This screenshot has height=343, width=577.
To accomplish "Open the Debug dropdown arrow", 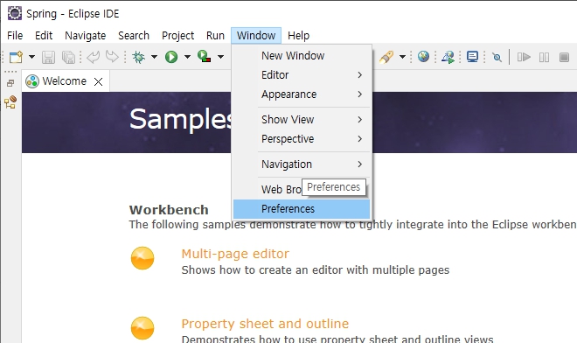I will (154, 57).
